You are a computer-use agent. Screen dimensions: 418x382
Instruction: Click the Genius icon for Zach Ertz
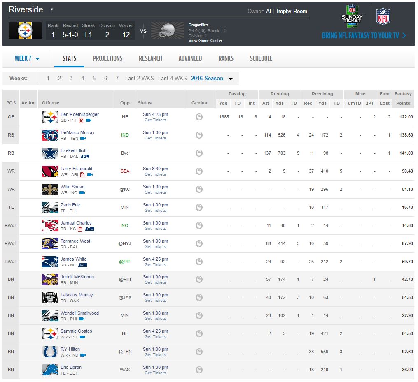click(199, 207)
